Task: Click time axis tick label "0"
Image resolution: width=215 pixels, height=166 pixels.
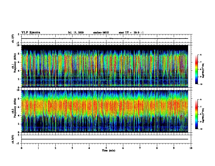Action: click(21, 148)
